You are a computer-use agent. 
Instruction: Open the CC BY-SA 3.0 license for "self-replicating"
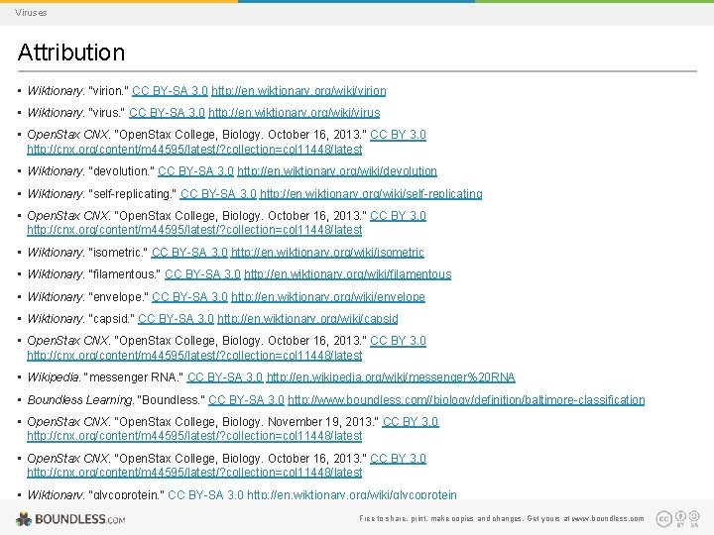click(x=218, y=194)
